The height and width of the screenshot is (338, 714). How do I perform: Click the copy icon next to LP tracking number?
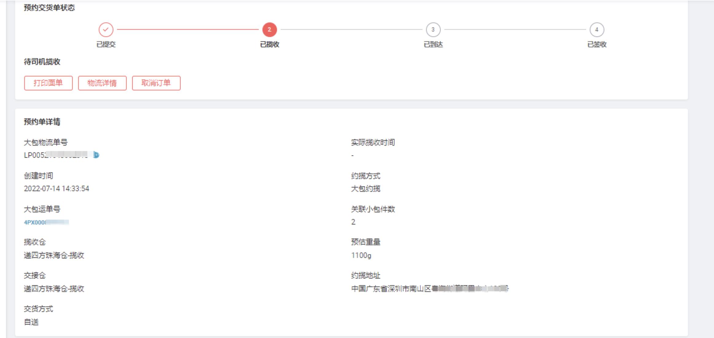click(96, 155)
